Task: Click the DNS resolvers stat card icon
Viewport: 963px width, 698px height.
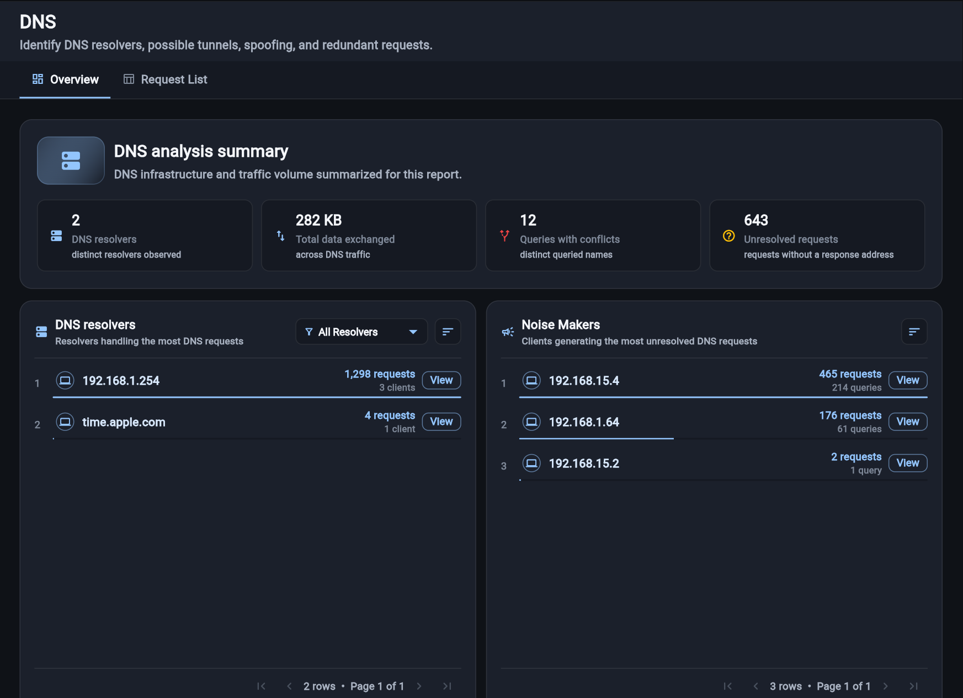Action: (56, 236)
